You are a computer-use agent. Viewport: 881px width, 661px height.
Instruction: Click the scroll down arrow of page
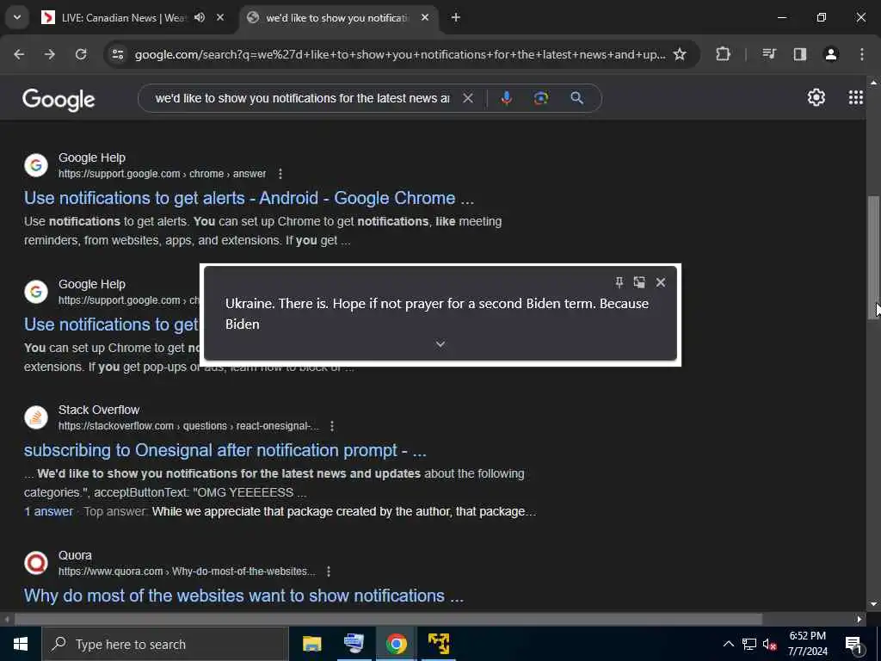click(x=872, y=604)
